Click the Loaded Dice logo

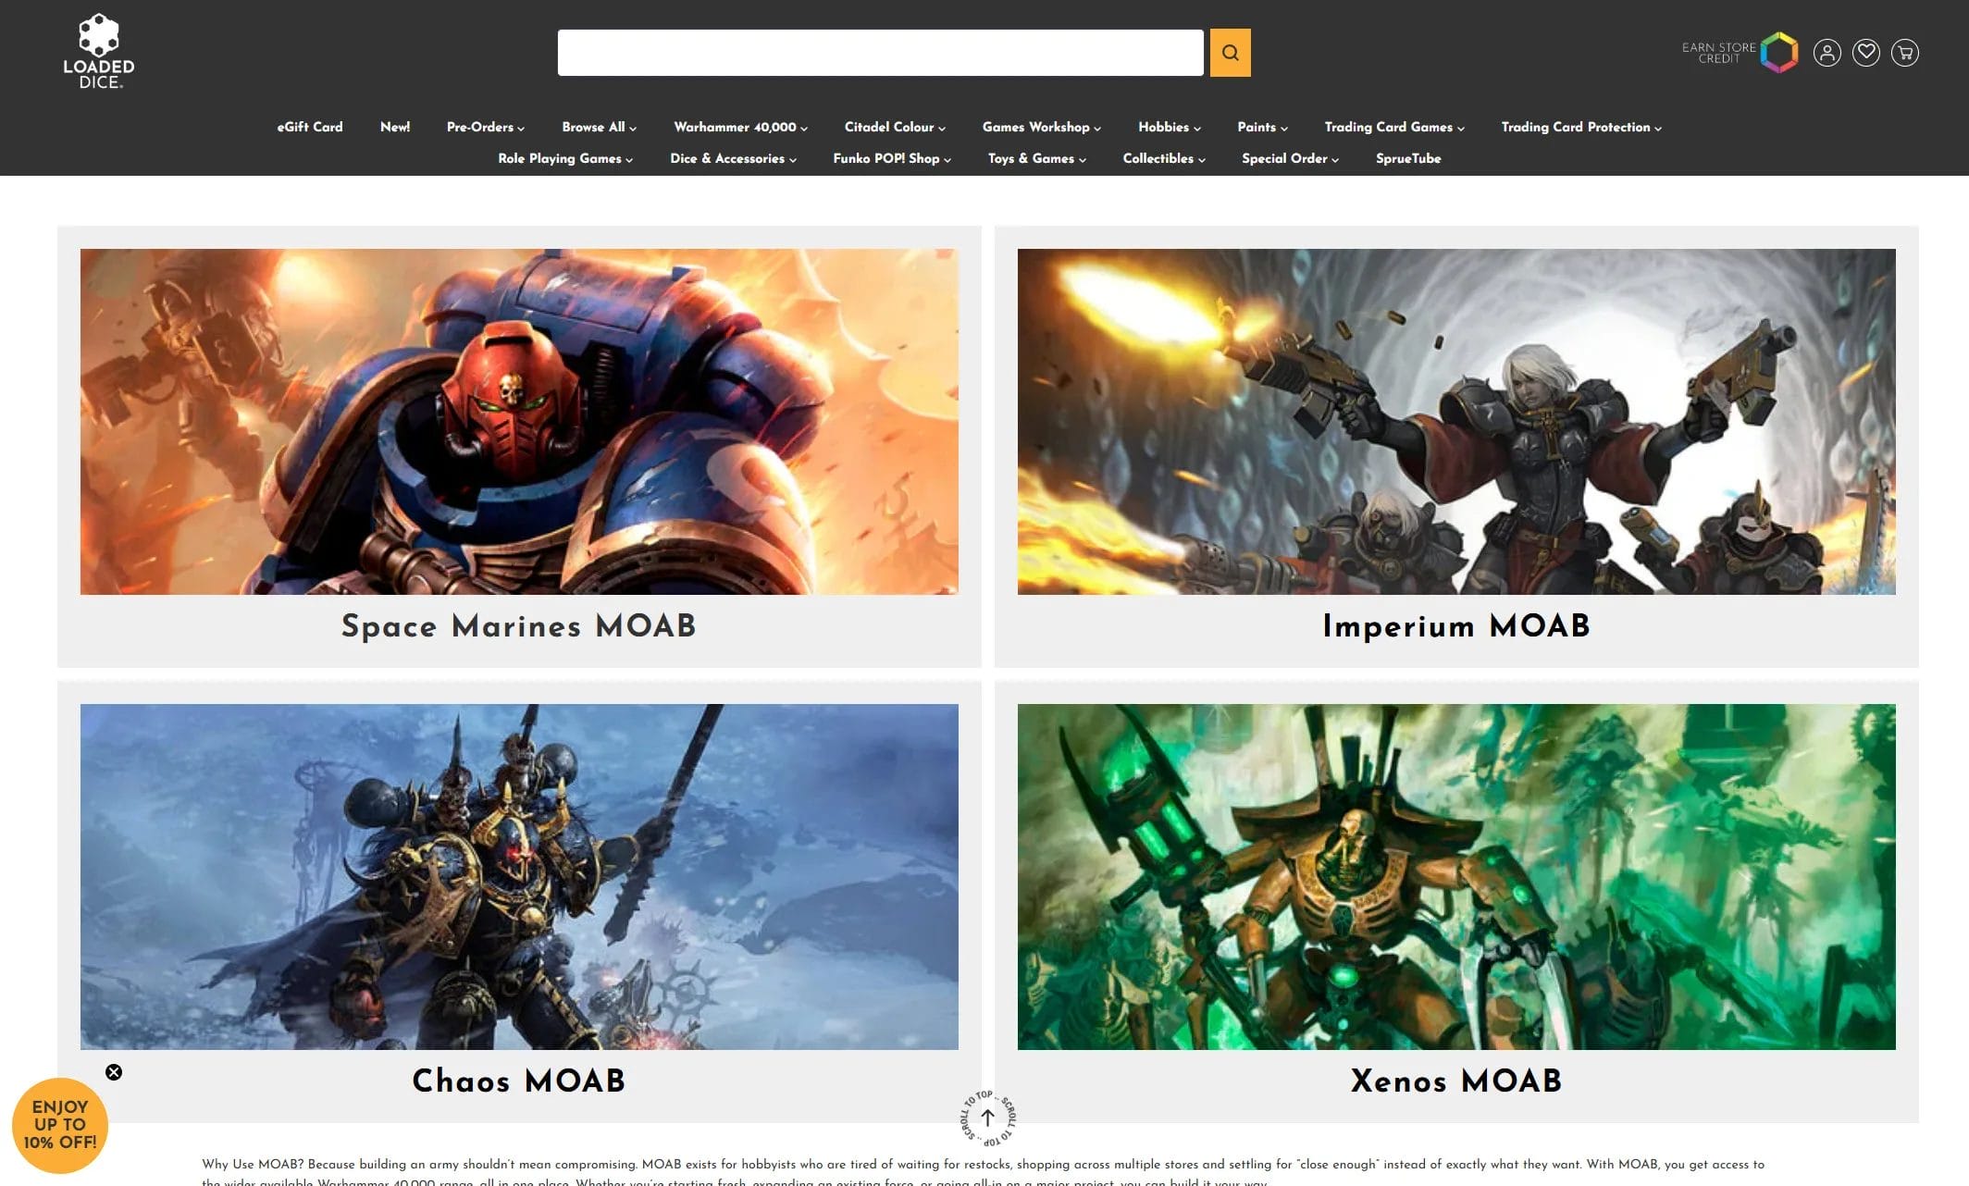pos(99,52)
